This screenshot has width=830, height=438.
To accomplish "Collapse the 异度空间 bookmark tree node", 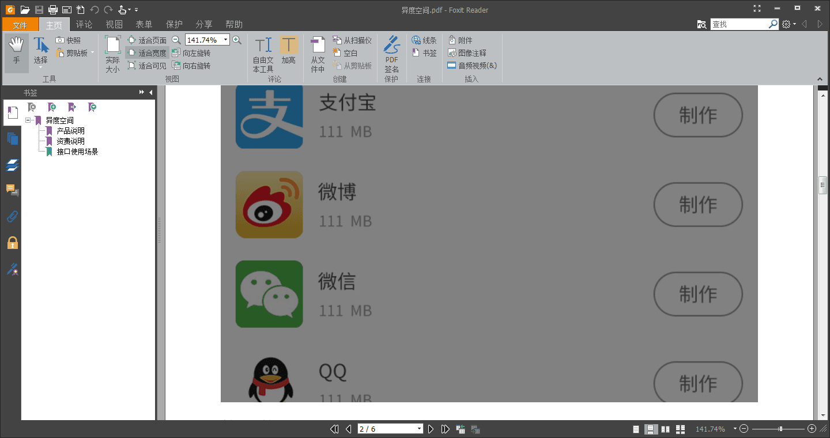I will click(x=28, y=120).
